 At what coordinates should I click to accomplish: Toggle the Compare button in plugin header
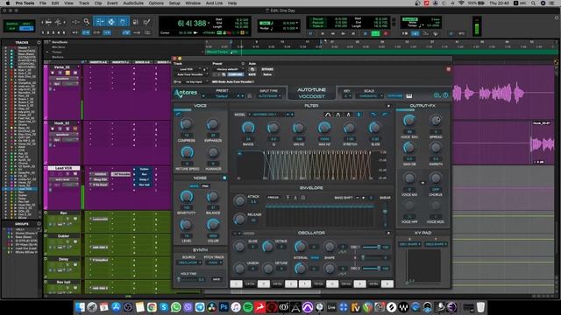tap(235, 74)
